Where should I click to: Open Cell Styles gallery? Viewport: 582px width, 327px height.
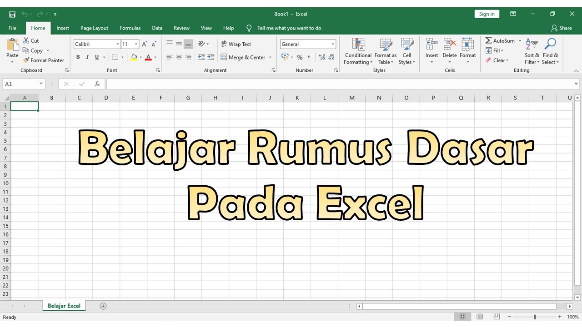tap(407, 51)
